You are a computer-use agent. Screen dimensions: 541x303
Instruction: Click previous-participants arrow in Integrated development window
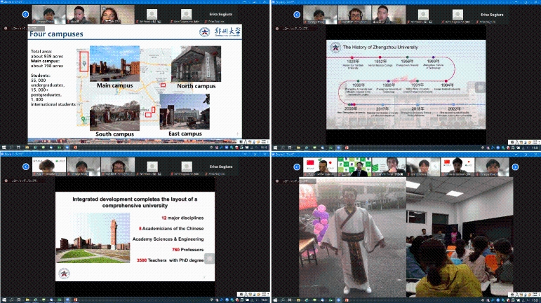(25, 167)
